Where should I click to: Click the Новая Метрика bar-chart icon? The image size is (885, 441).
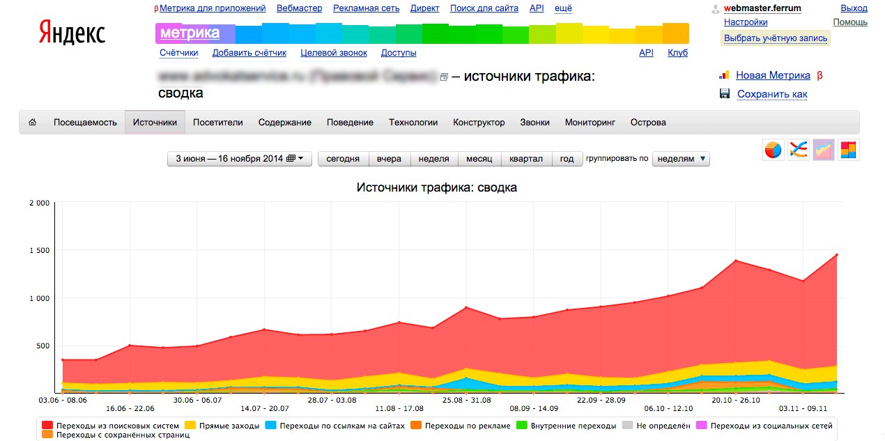coord(724,75)
